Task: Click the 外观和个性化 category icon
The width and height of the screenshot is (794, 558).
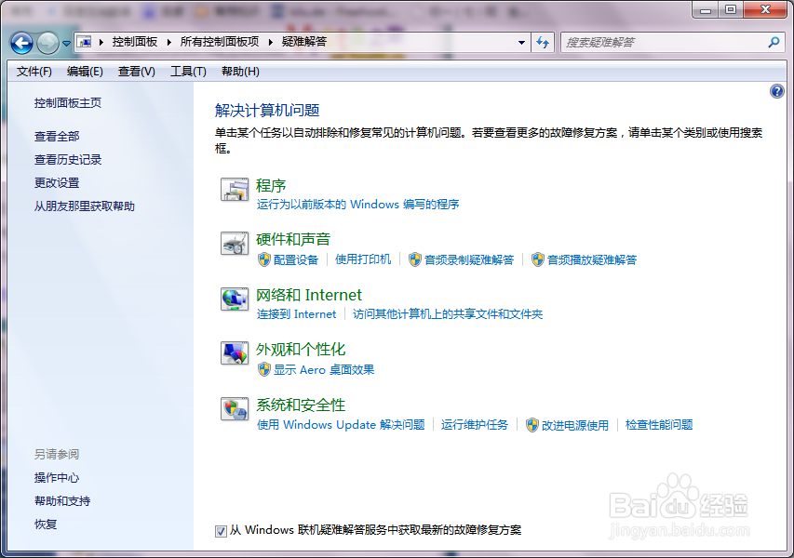Action: [x=235, y=353]
